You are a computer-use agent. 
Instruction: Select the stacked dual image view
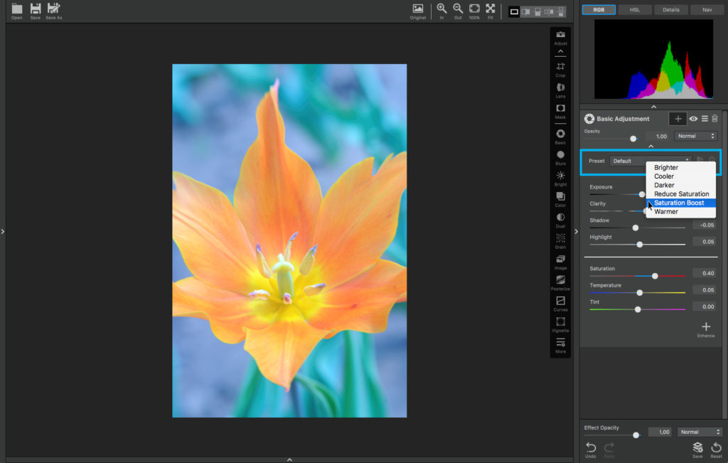pos(562,11)
